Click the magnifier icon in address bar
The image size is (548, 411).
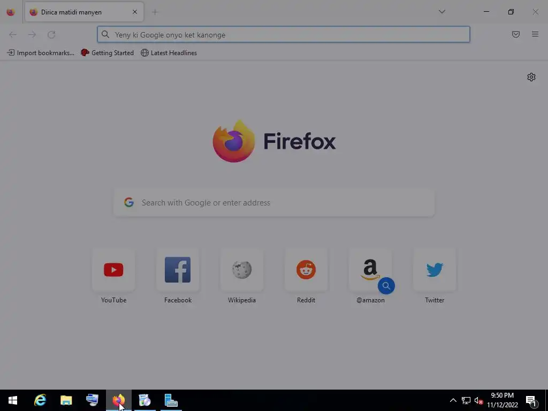coord(105,34)
